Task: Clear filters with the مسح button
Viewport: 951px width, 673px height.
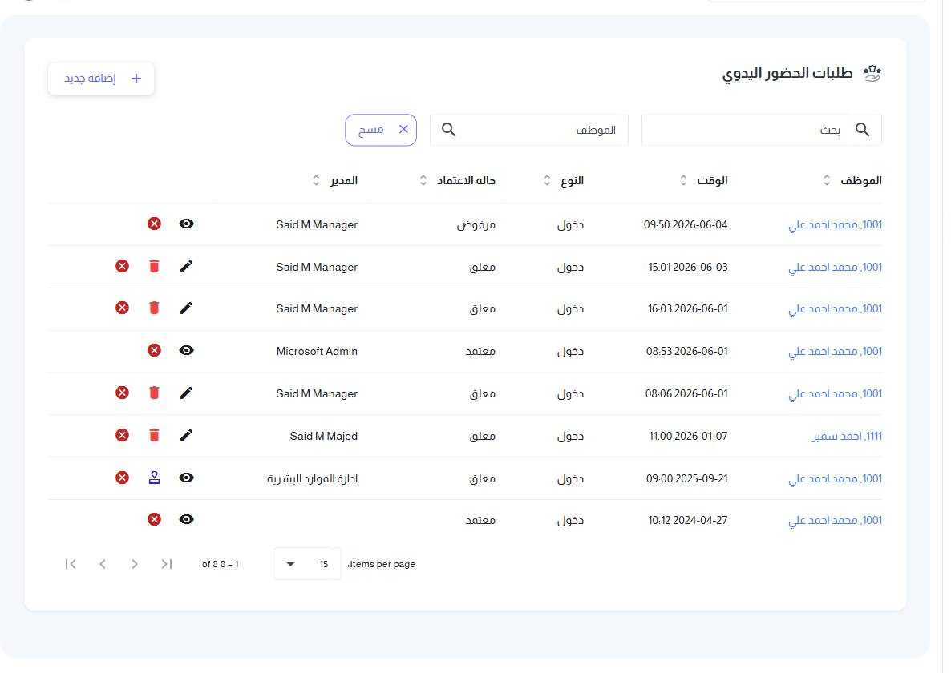Action: click(x=381, y=130)
